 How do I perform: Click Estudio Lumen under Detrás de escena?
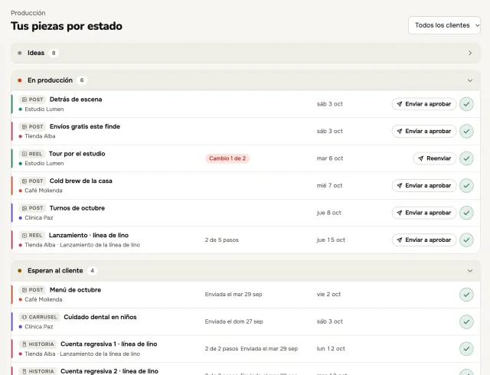point(44,109)
